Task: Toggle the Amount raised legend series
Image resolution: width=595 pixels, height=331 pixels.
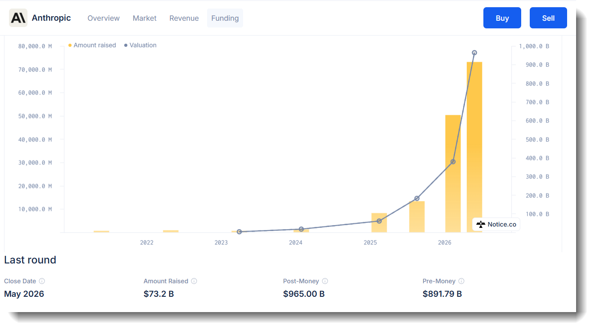Action: point(92,45)
